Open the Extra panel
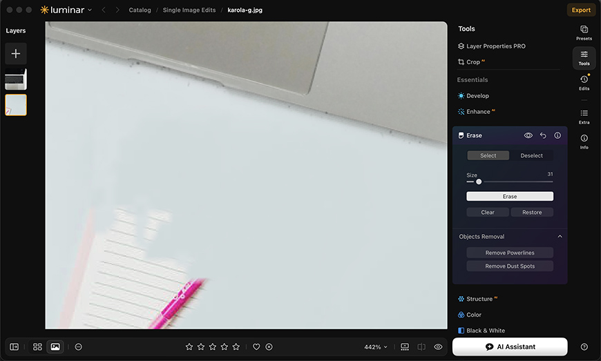The width and height of the screenshot is (601, 361). pos(584,117)
